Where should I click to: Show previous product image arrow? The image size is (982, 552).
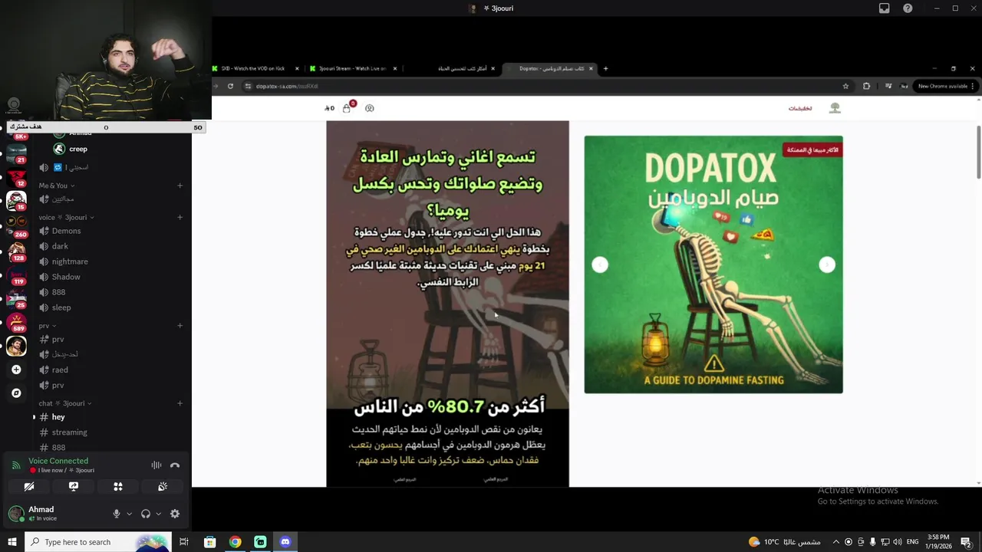pos(600,264)
